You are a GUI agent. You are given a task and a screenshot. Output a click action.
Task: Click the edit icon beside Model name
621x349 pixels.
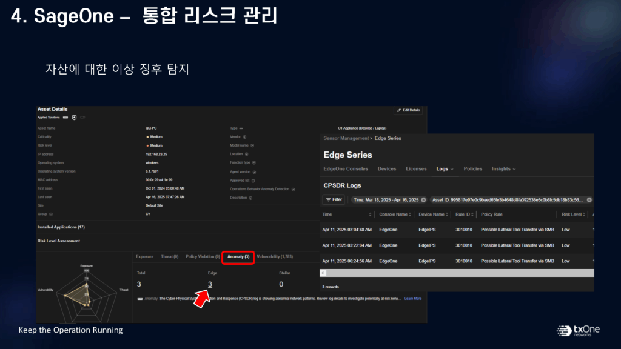point(253,145)
